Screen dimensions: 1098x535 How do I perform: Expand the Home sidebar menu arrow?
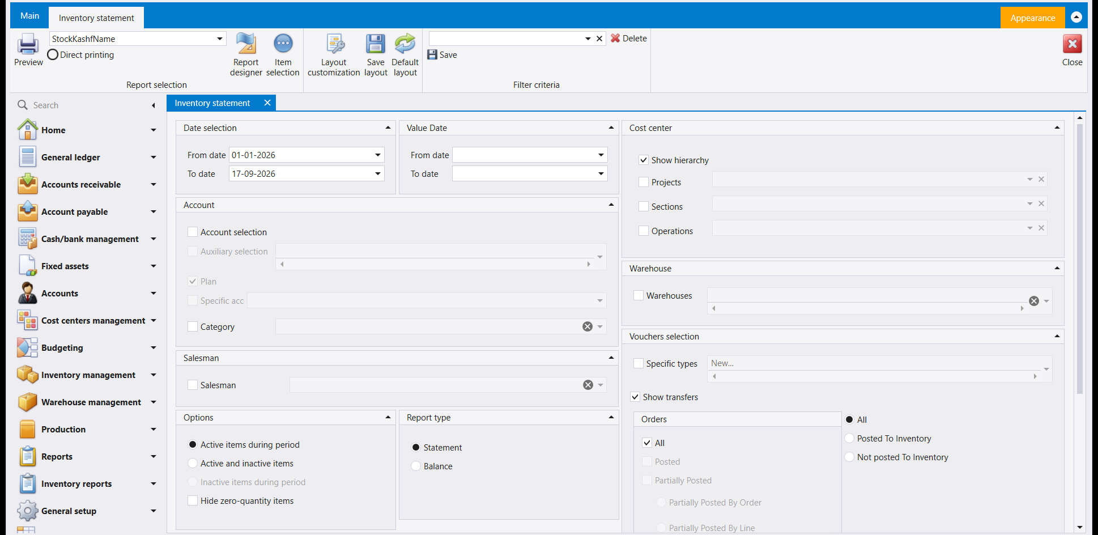pos(153,130)
